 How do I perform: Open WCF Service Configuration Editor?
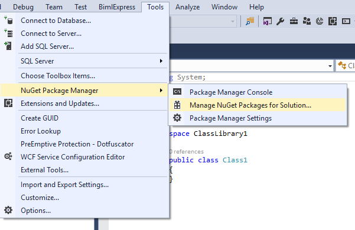[84, 156]
